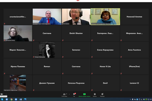Screen dimensions: 152x101
Task: Click the Honor 9 Lite participant tile
Action: click(x=105, y=66)
